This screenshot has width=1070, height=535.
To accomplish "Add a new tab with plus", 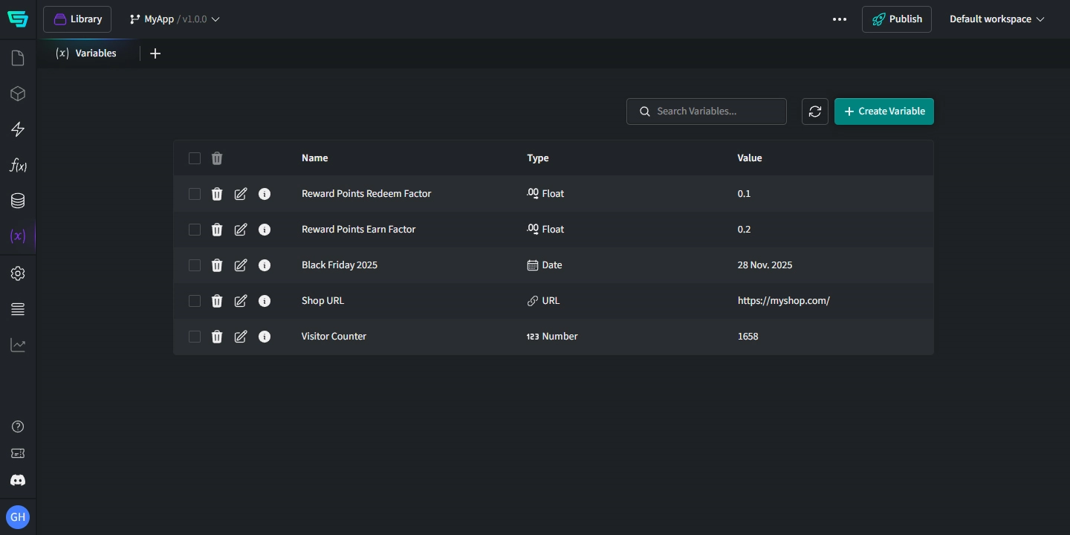I will [155, 53].
